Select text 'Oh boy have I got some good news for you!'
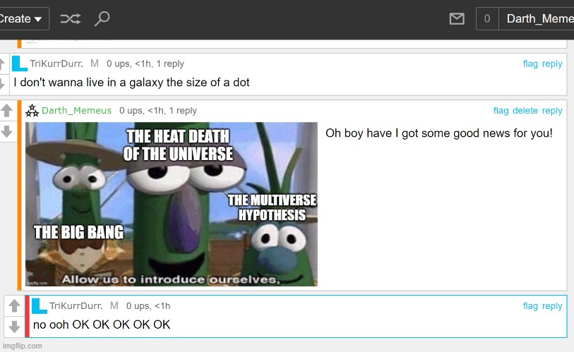The height and width of the screenshot is (352, 574). pos(439,133)
